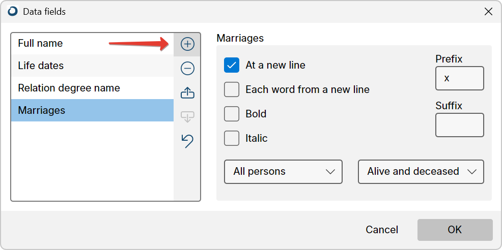
Task: Select Full name in the field list
Action: click(x=92, y=44)
